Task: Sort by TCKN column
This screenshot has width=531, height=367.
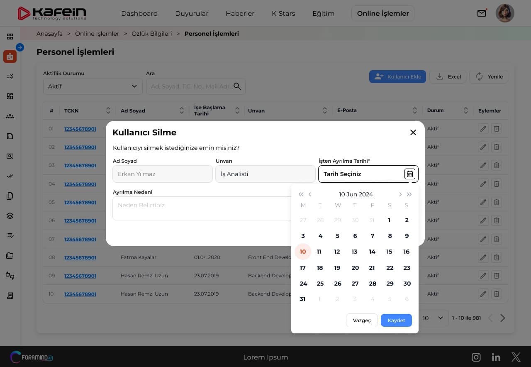Action: (x=108, y=110)
